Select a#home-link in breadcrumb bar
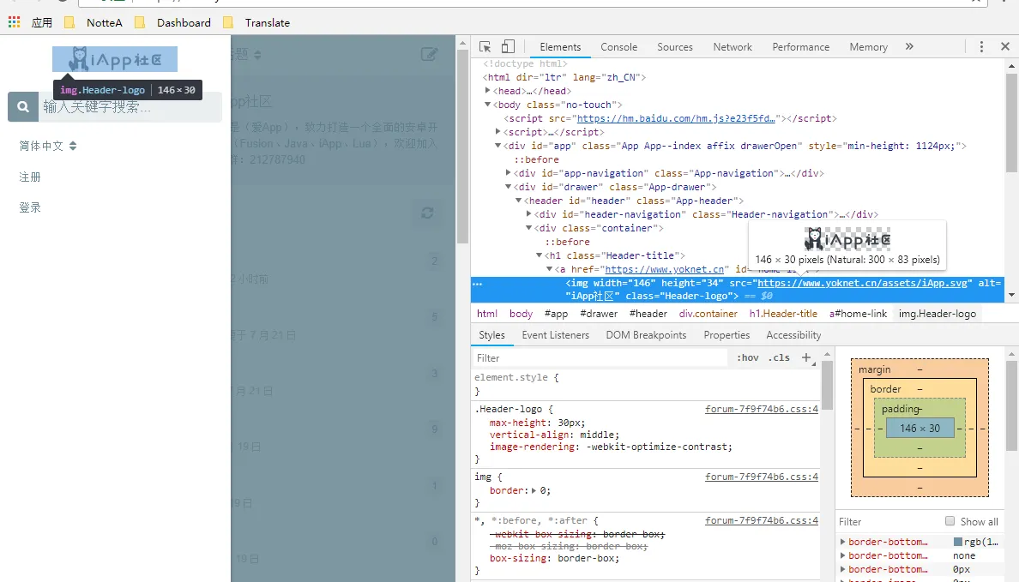This screenshot has height=582, width=1019. pos(858,314)
